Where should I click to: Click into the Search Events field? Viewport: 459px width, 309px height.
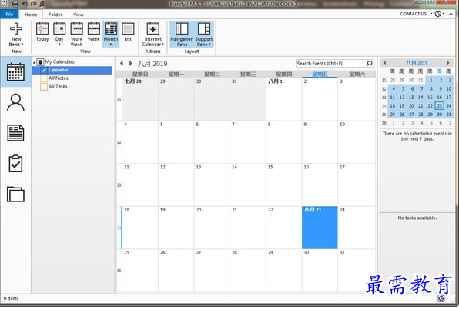[x=331, y=63]
